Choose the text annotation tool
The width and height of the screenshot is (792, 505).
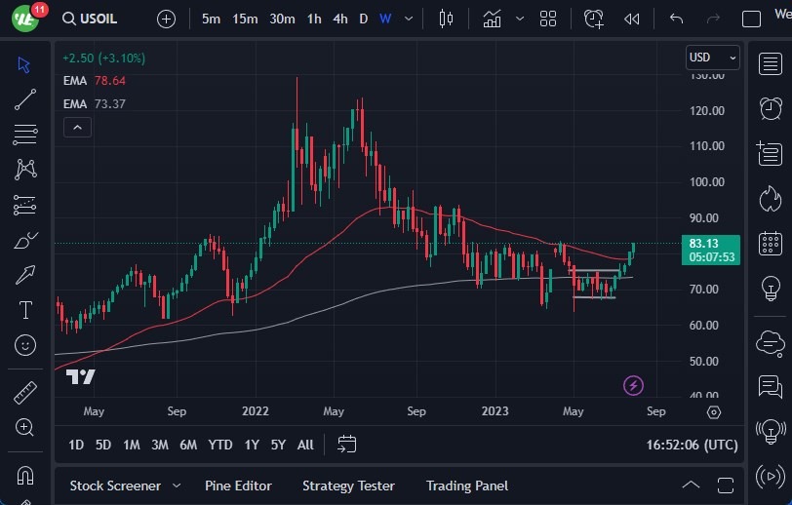tap(25, 310)
